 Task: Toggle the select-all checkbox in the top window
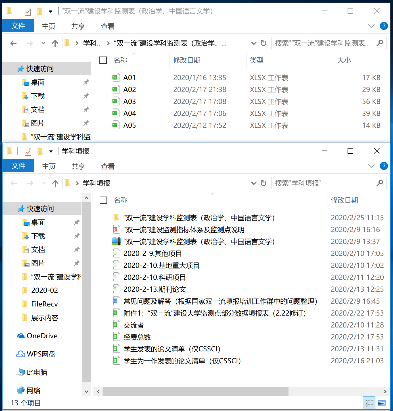[x=103, y=60]
